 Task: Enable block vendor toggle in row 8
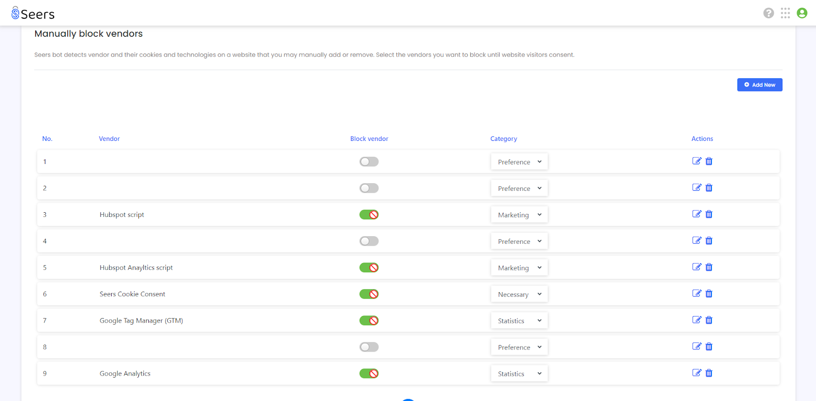click(x=369, y=347)
